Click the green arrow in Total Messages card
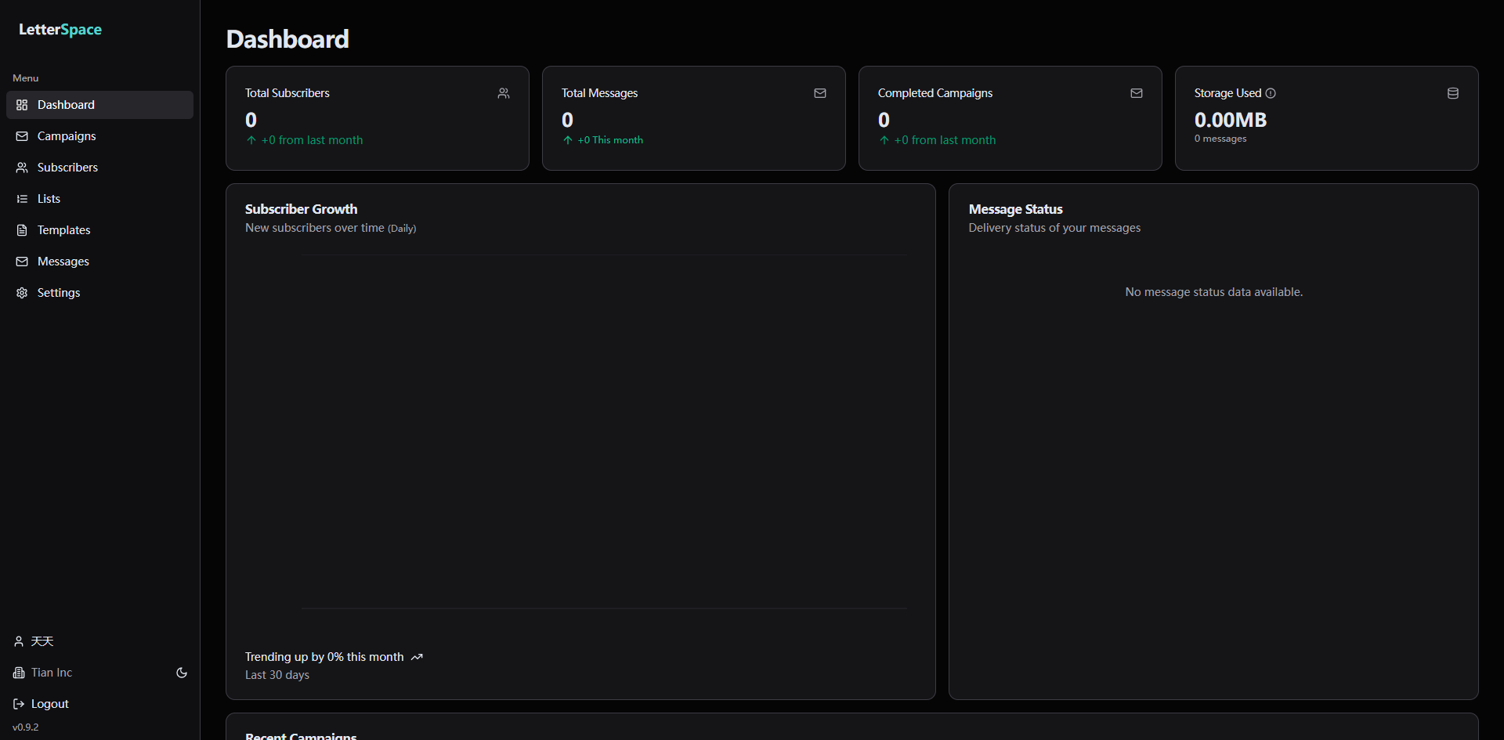This screenshot has height=740, width=1504. tap(568, 140)
